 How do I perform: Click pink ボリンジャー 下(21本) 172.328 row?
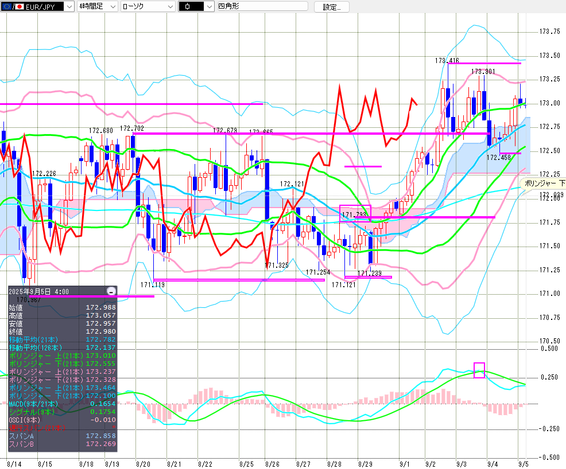point(63,380)
